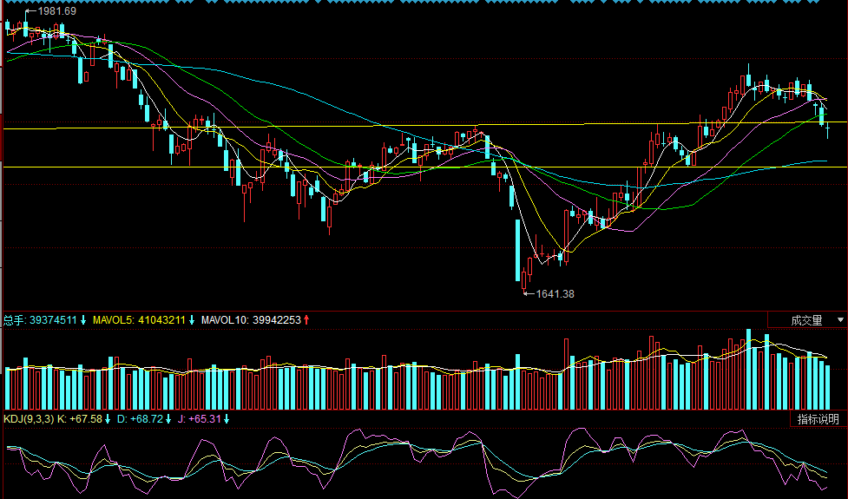Viewport: 848px width, 499px height.
Task: Click the triangle arrow next to 成交量
Action: (x=839, y=320)
